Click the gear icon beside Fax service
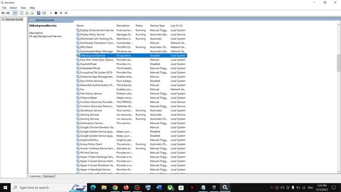The height and width of the screenshot is (192, 341). pos(78,89)
